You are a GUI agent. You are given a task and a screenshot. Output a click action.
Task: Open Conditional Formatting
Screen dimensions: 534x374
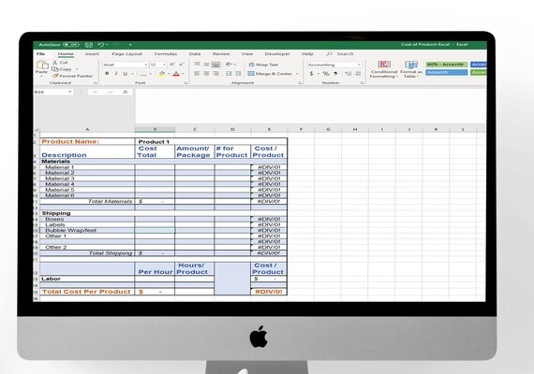click(x=384, y=70)
